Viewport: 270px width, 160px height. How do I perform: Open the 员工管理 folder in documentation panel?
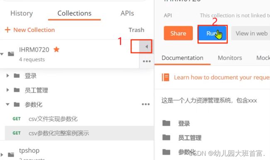pyautogui.click(x=189, y=138)
